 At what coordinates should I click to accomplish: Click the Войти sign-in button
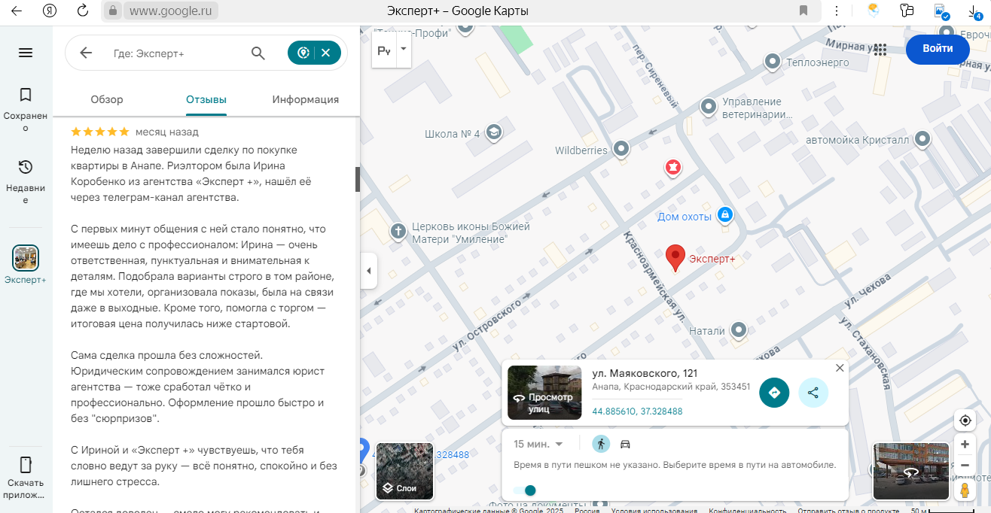click(937, 49)
